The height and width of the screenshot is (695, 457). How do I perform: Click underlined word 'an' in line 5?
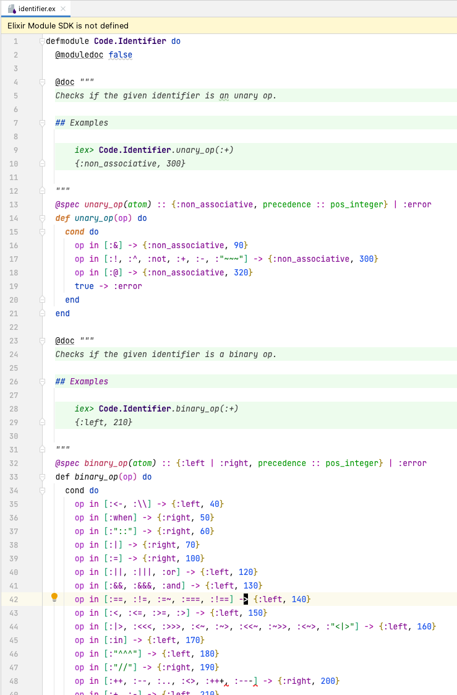click(x=224, y=95)
